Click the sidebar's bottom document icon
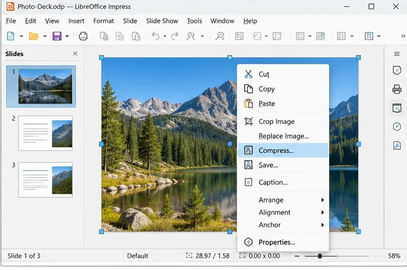The width and height of the screenshot is (407, 270). [397, 145]
